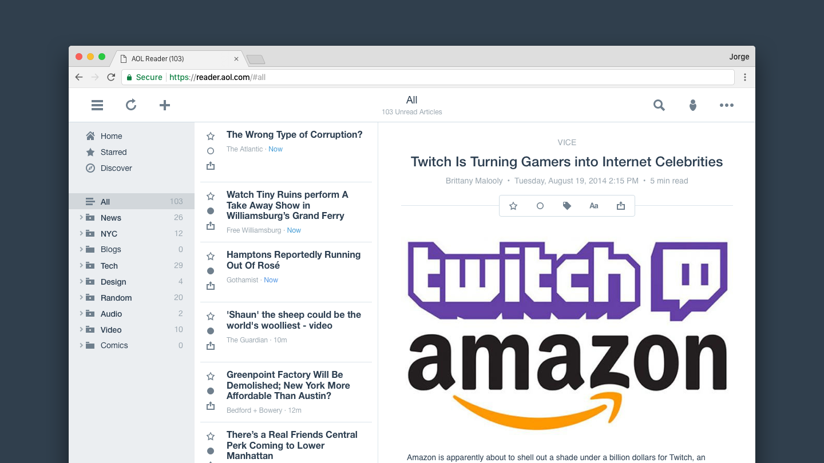Expand the Tech folder arrow
The height and width of the screenshot is (463, 824).
81,266
